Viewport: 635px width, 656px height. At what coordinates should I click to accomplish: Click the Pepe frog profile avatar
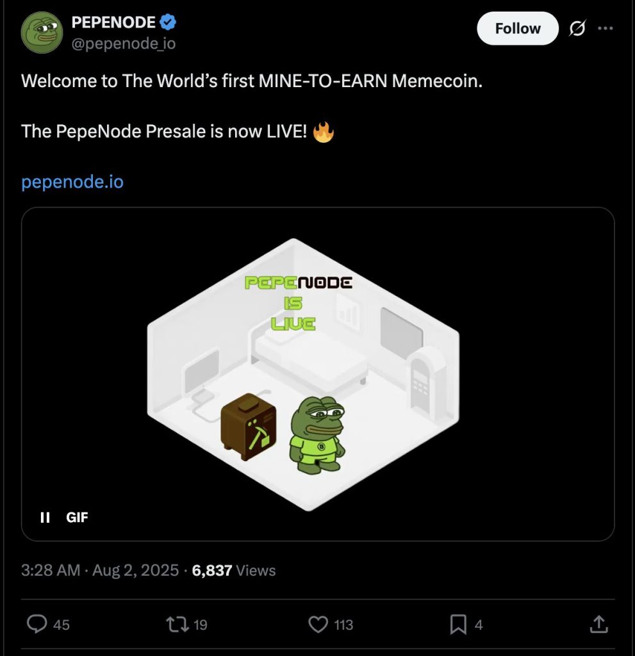click(x=42, y=32)
